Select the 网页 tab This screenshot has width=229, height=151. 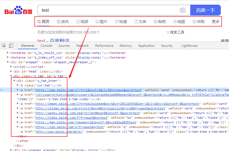[x=43, y=22]
